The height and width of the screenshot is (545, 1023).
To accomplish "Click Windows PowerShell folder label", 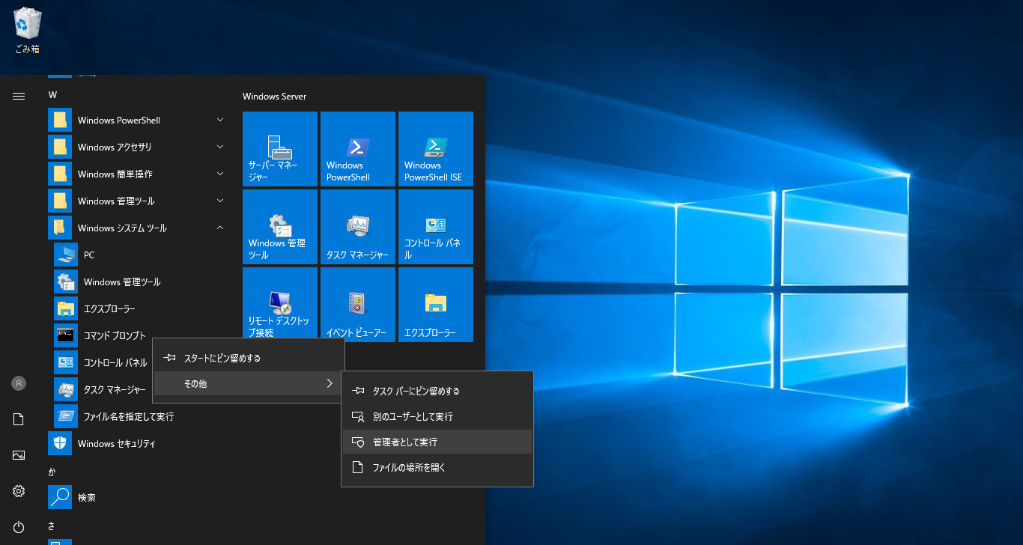I will point(119,121).
